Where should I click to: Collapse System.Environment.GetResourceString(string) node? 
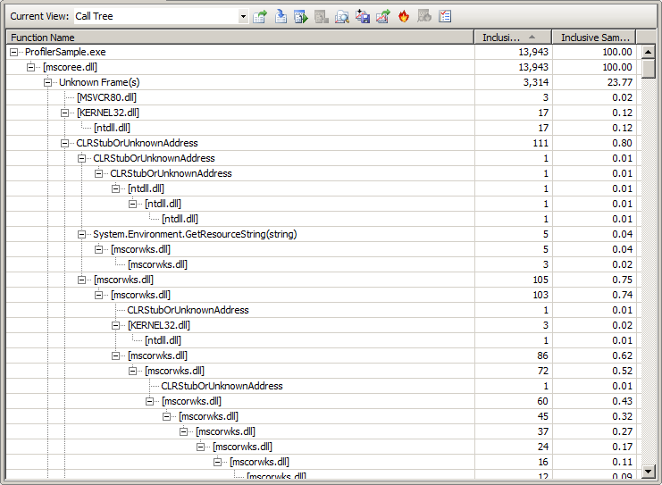coord(81,234)
